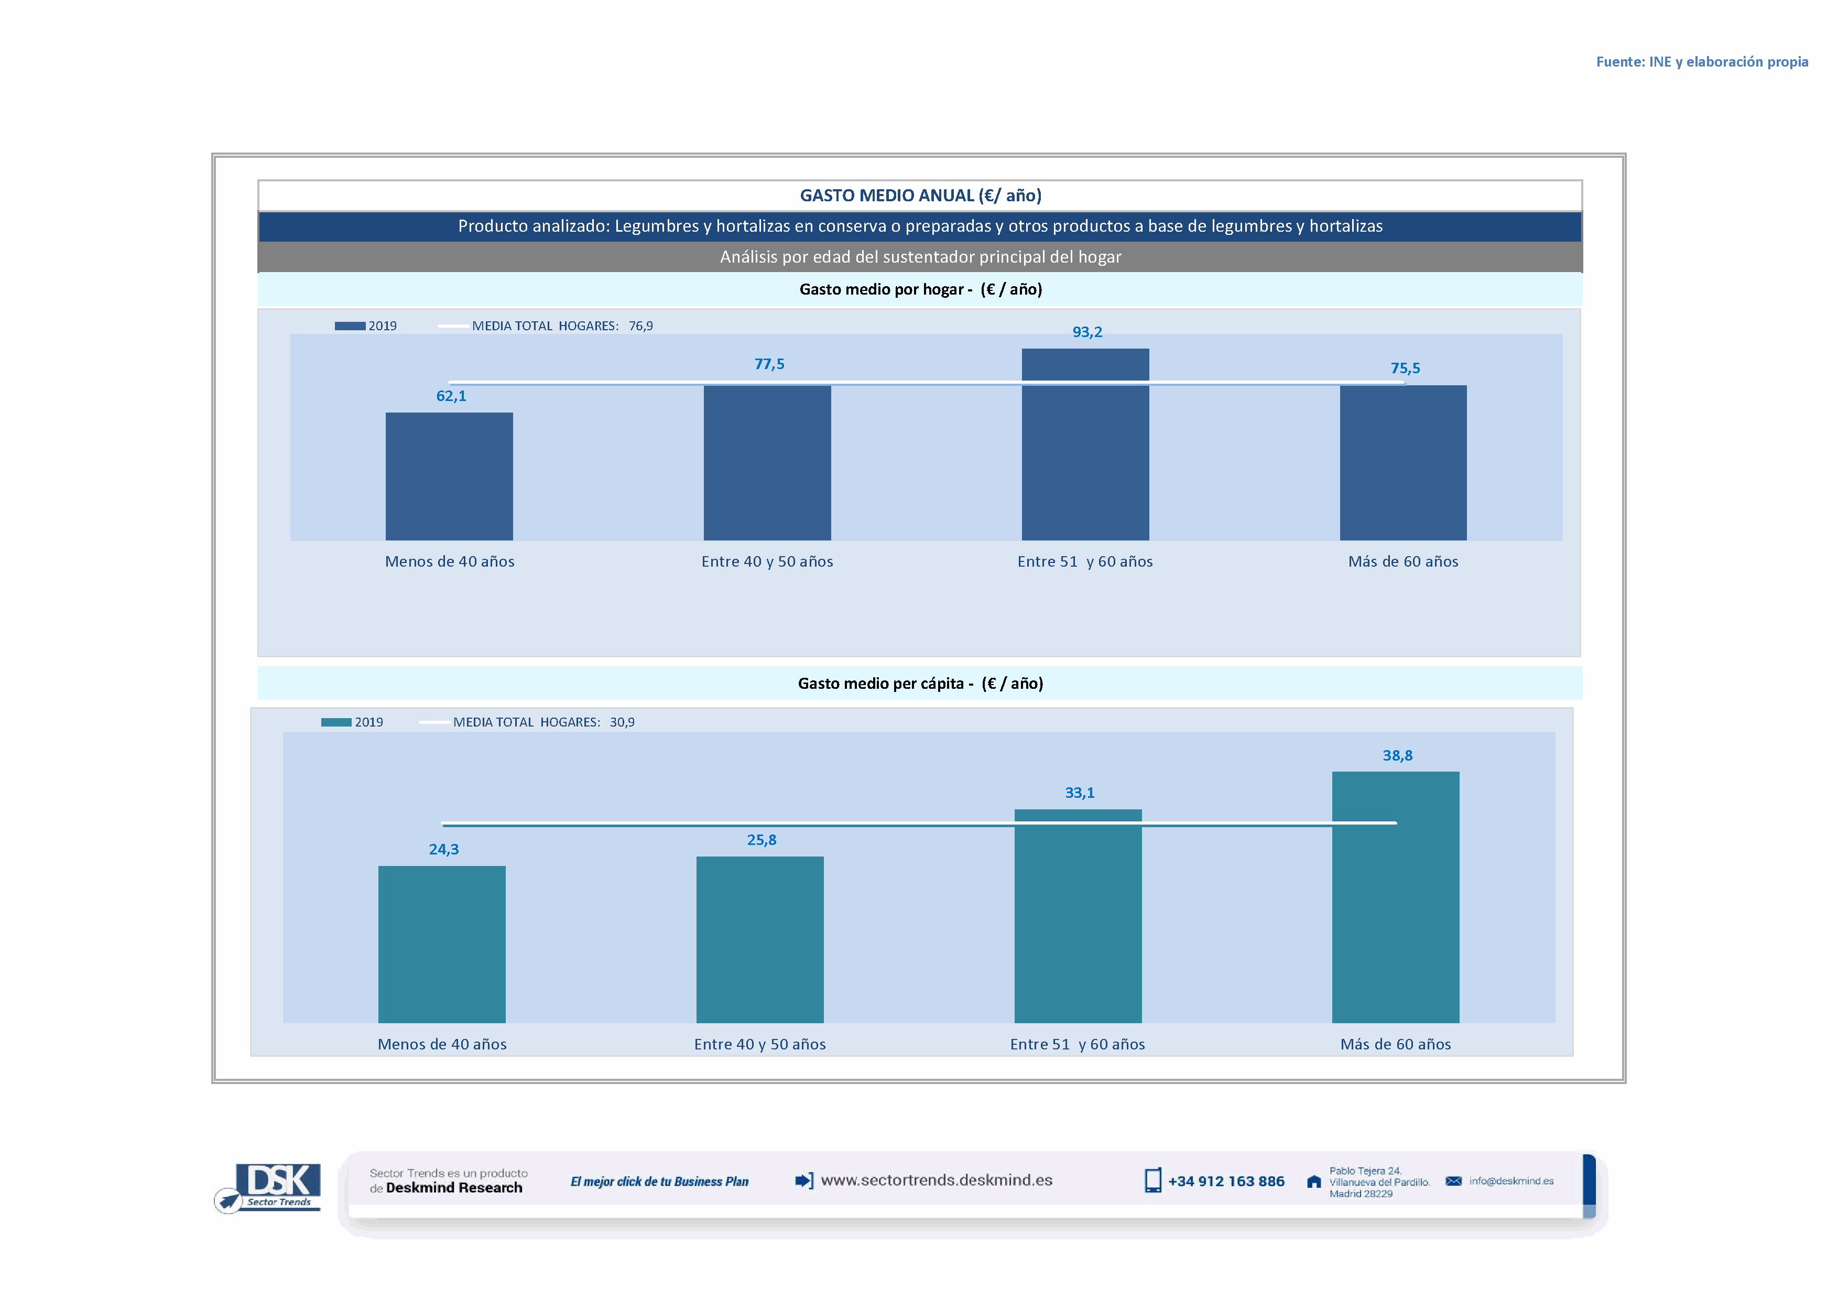Click the dark blue 2019 legend swatch
Screen dimensions: 1838x1300
pos(350,326)
